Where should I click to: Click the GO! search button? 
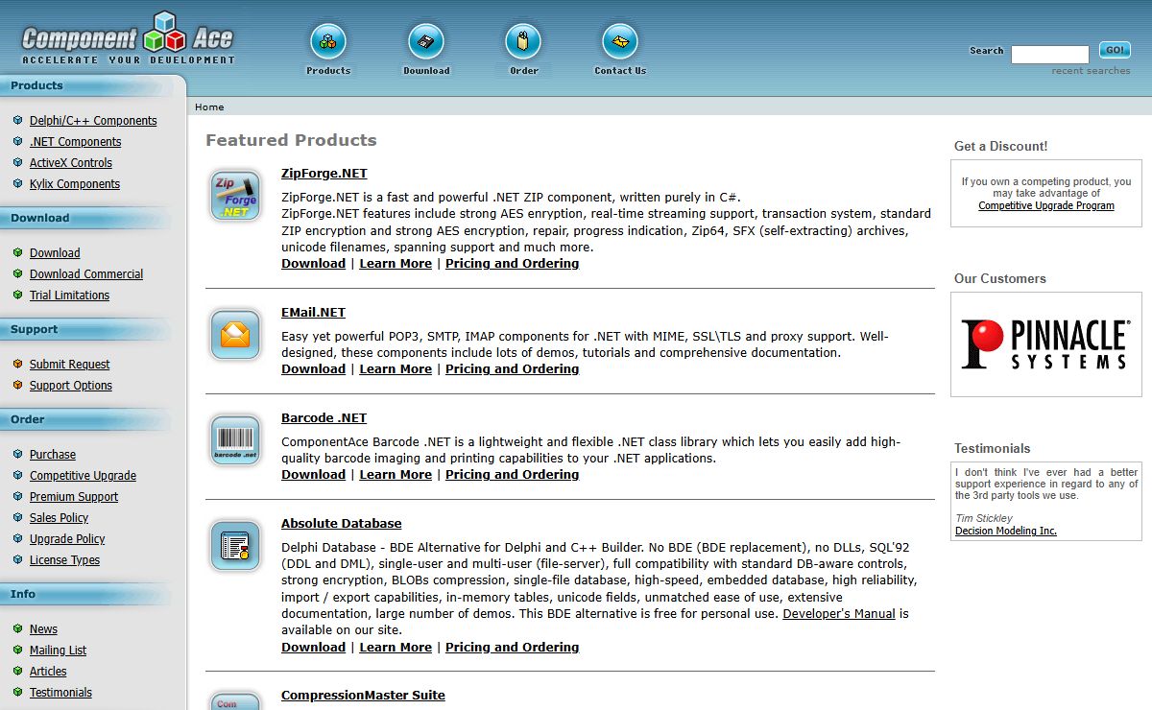point(1115,50)
